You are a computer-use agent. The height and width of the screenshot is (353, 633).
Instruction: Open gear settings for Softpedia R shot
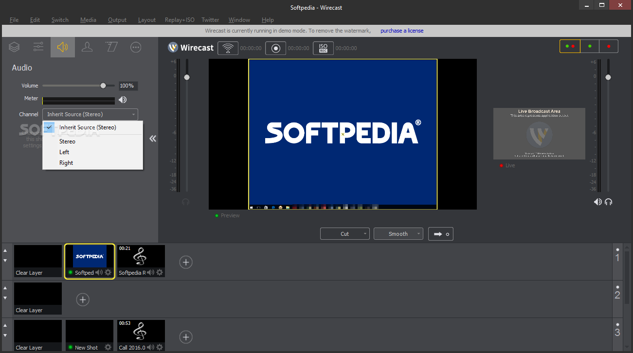point(160,273)
